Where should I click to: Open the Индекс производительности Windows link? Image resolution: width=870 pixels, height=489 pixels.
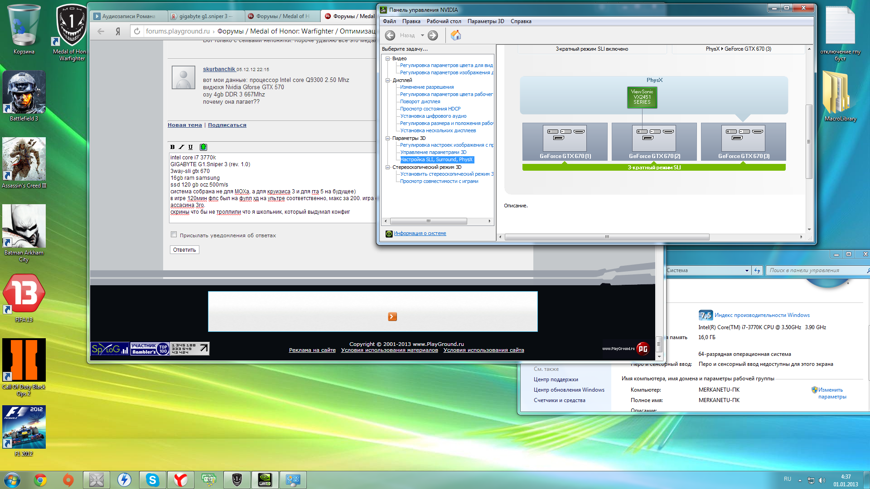(762, 315)
